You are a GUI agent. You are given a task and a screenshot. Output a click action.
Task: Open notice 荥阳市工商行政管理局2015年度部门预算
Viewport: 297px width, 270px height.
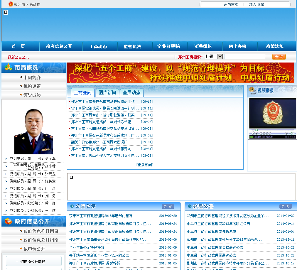101,216
